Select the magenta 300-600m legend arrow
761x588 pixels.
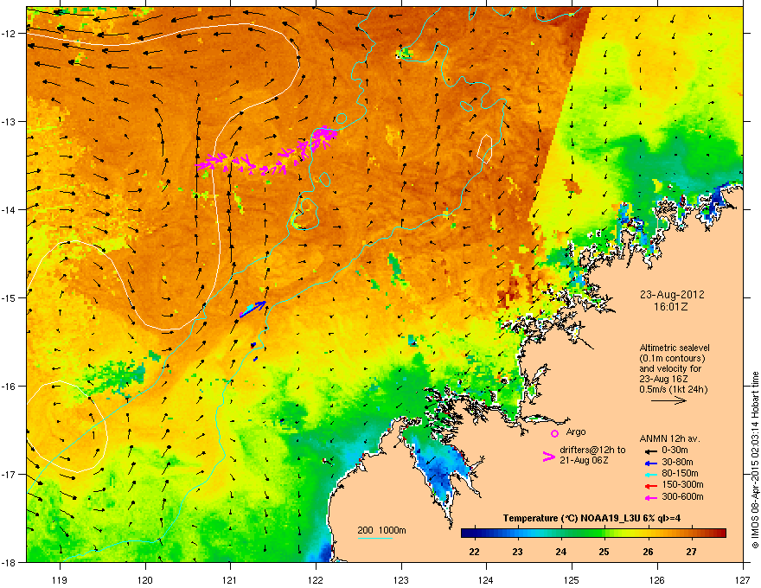650,497
